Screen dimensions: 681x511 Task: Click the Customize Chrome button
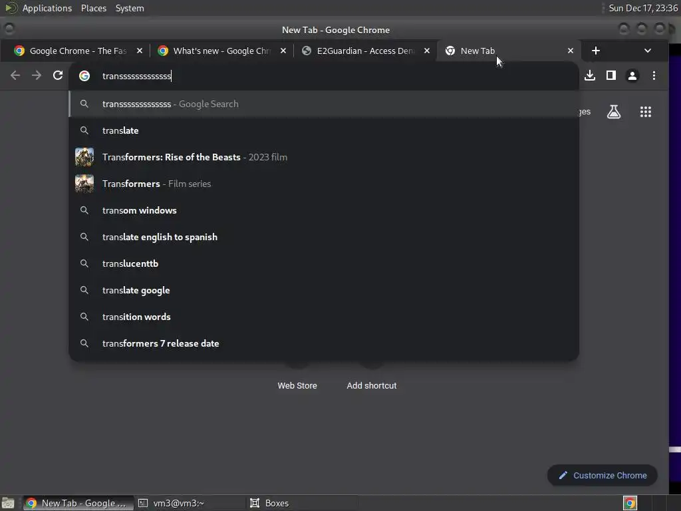coord(603,475)
